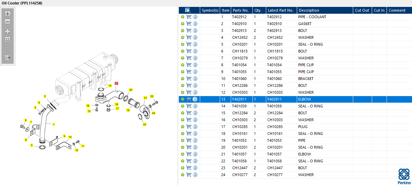Select callout 1 on the coolant pipe
Viewport: 412px width, 185px height.
[54, 124]
